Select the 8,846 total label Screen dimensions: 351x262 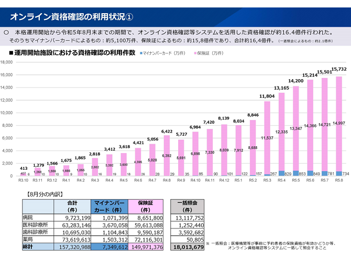tap(253, 115)
